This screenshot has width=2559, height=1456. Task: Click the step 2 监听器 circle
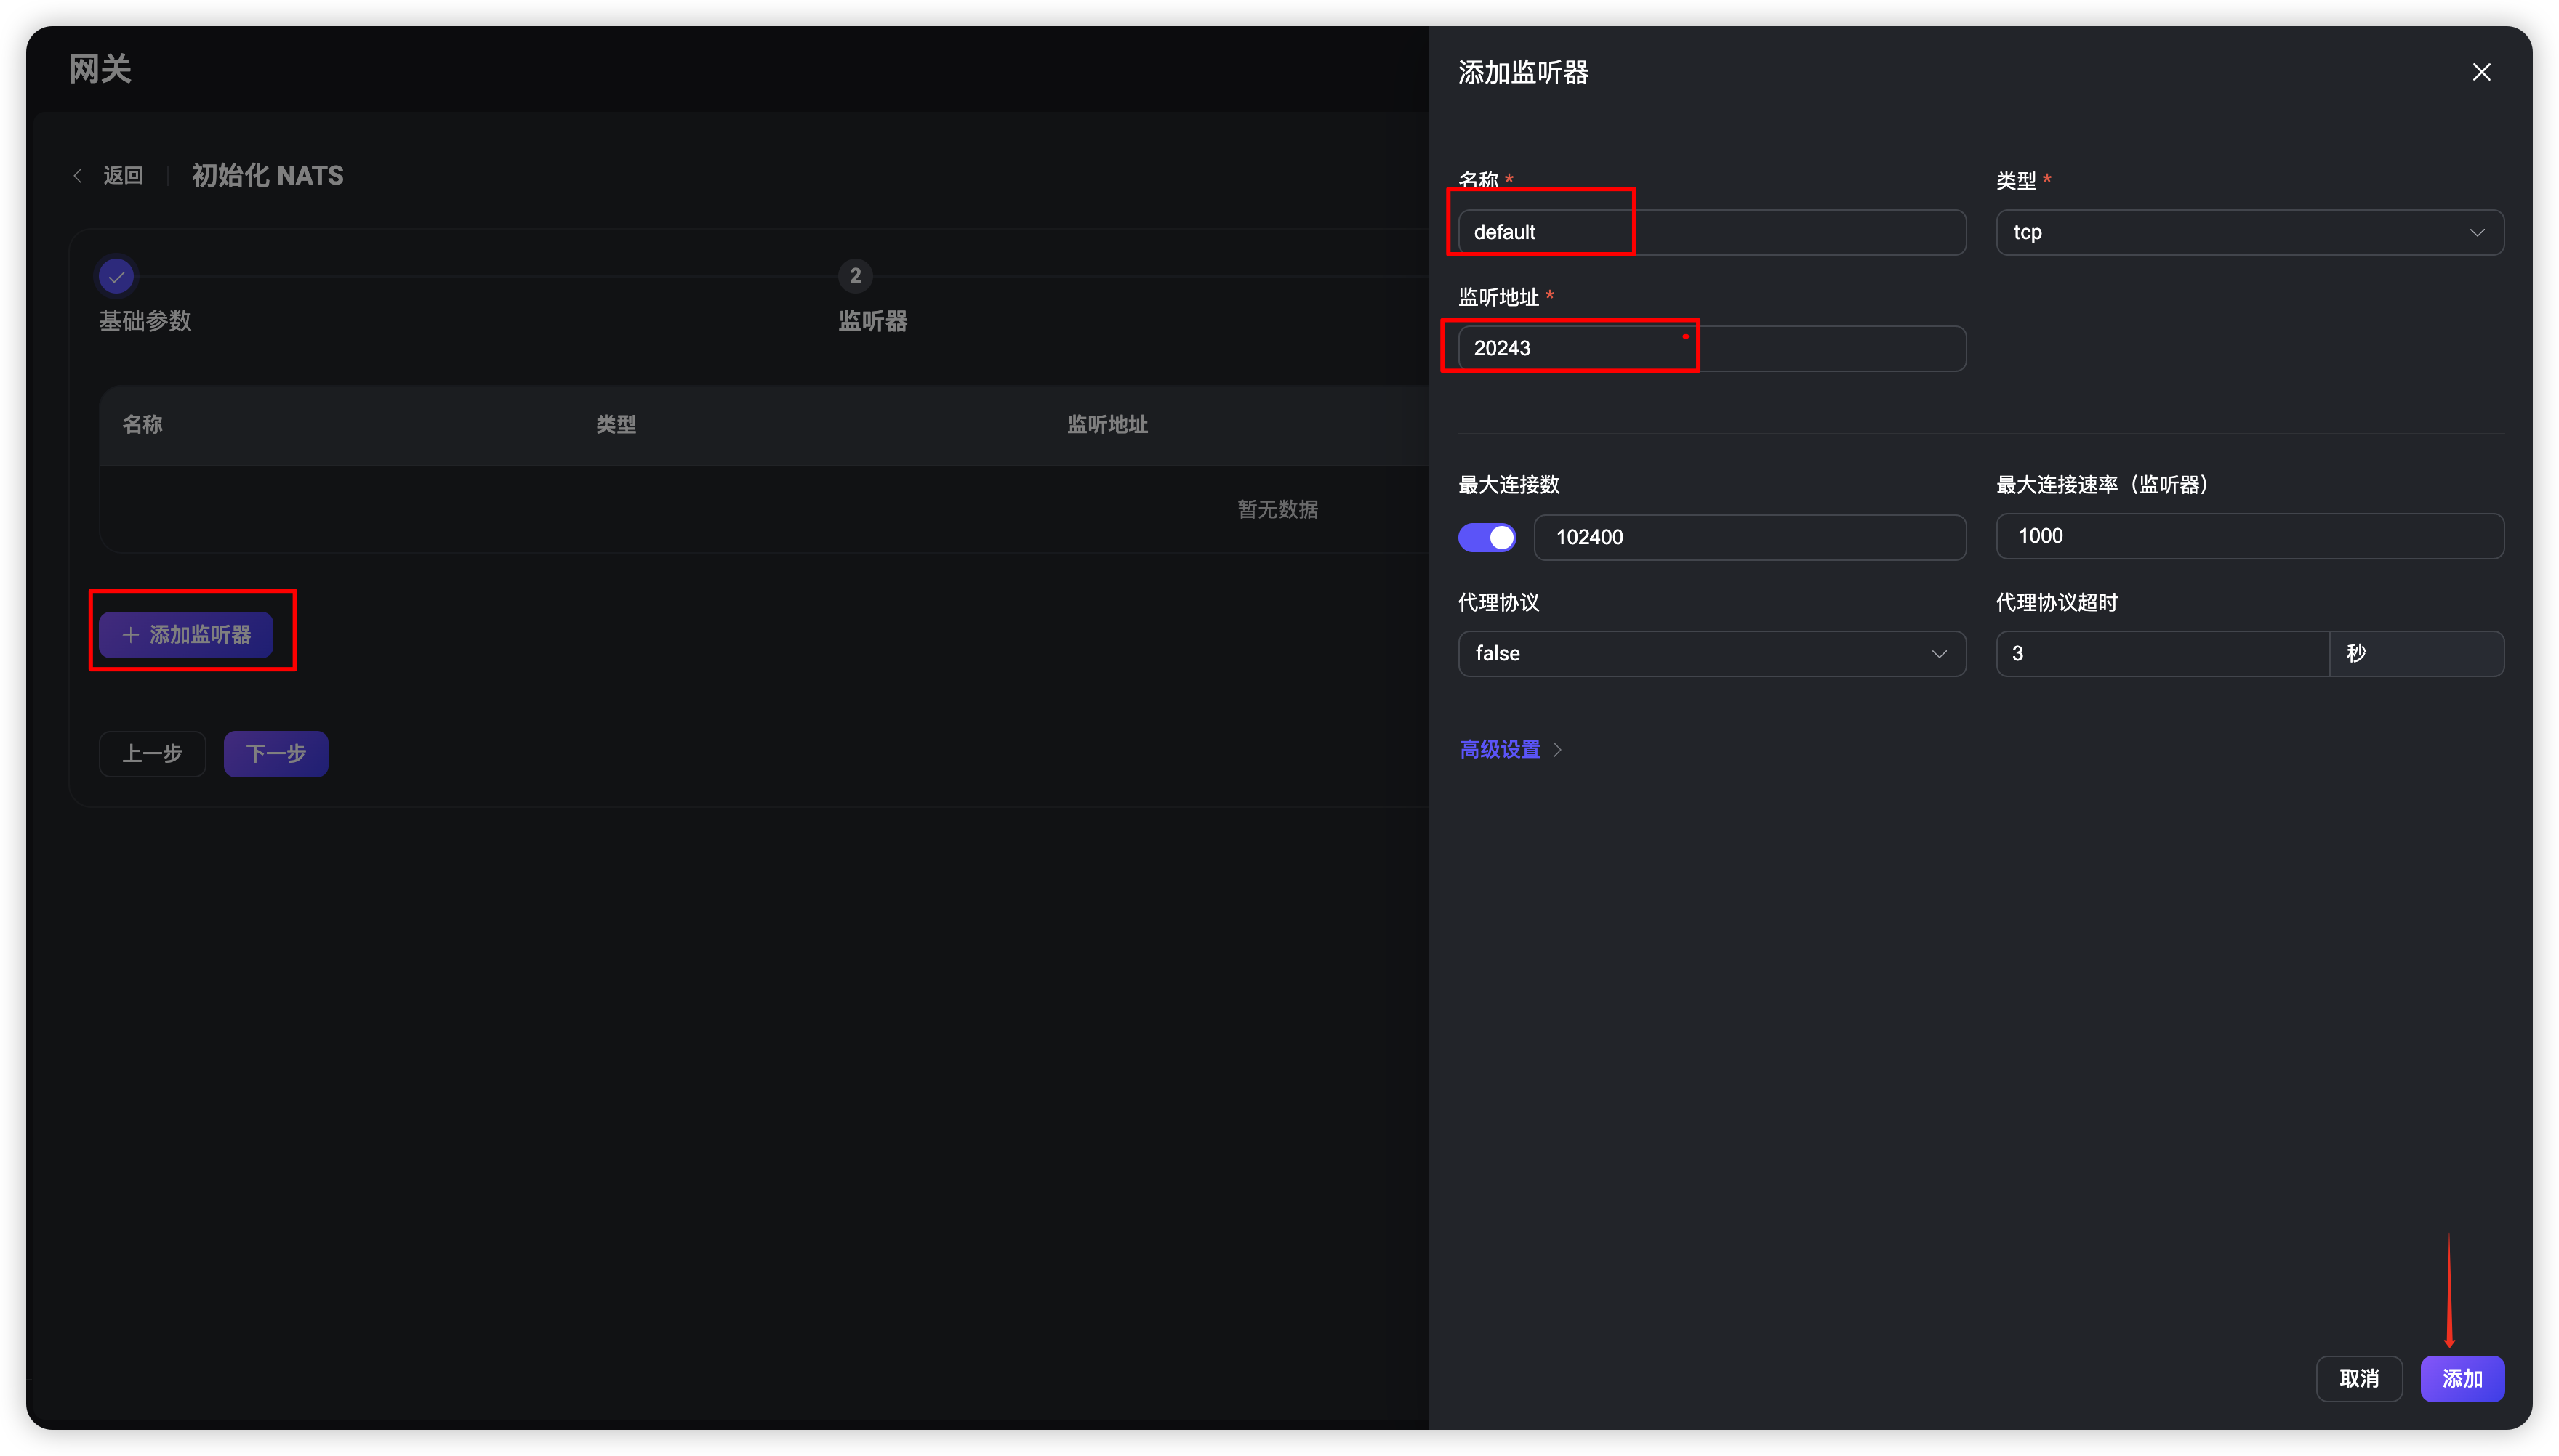click(856, 276)
